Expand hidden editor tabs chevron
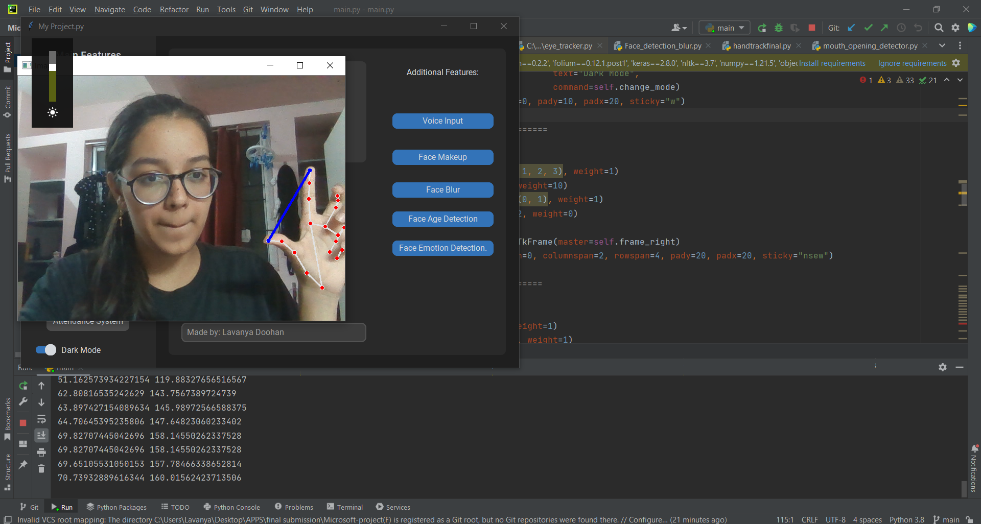The image size is (981, 524). tap(943, 45)
